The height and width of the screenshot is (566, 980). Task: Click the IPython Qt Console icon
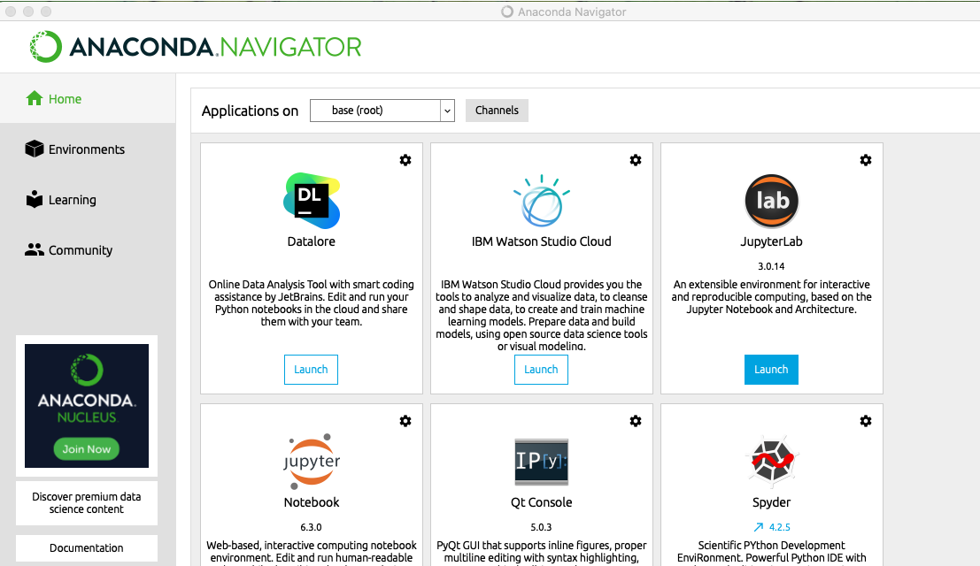tap(541, 462)
